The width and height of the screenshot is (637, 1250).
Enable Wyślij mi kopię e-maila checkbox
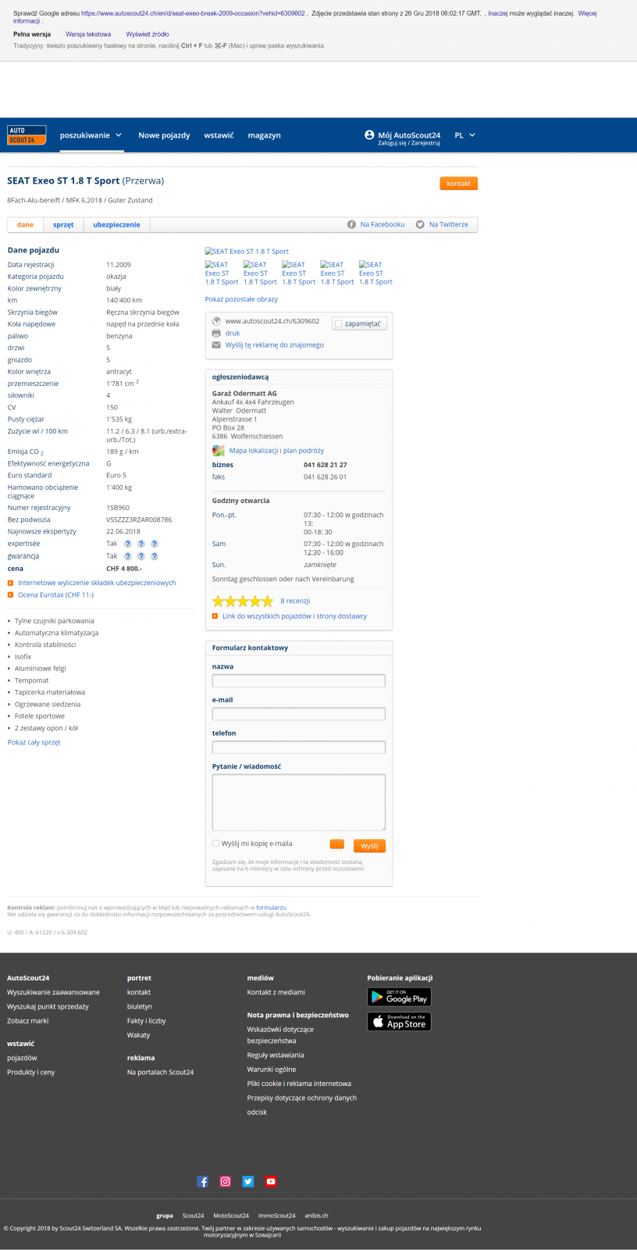coord(215,843)
